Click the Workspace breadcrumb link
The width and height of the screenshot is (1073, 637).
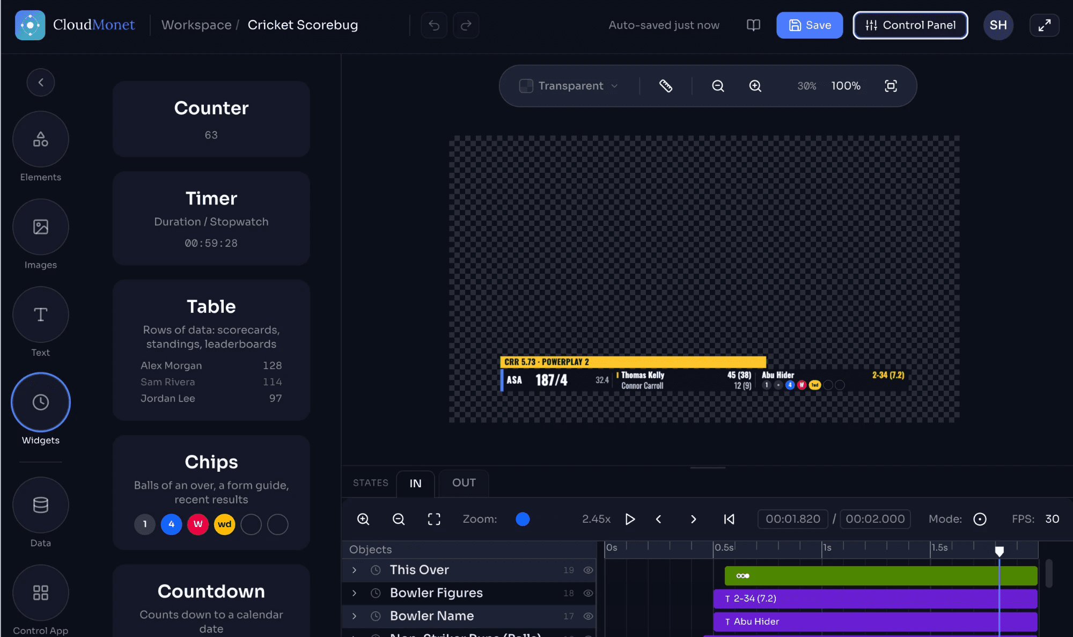click(x=196, y=25)
